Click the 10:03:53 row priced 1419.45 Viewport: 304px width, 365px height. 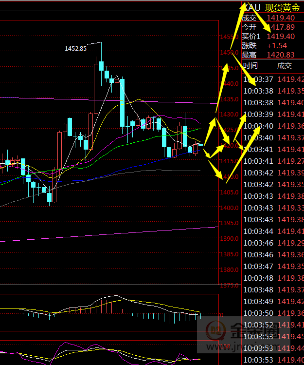273,336
